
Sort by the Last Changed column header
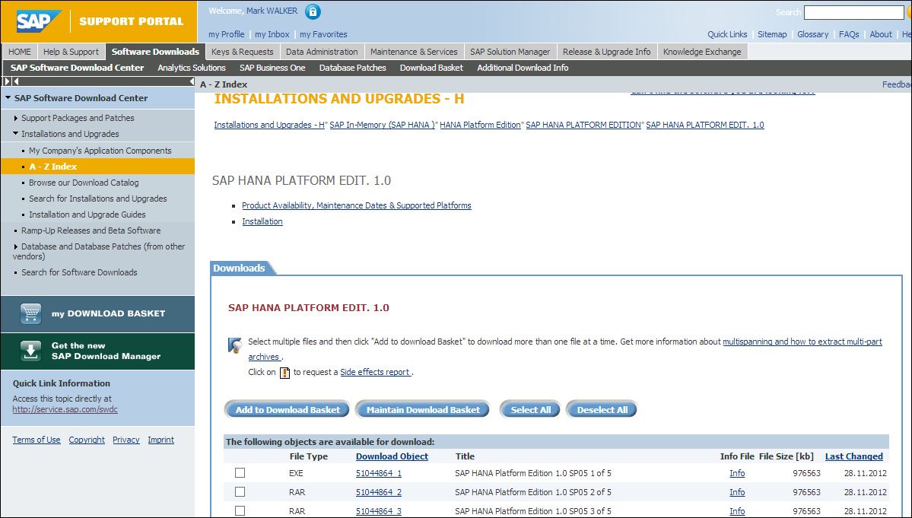854,456
